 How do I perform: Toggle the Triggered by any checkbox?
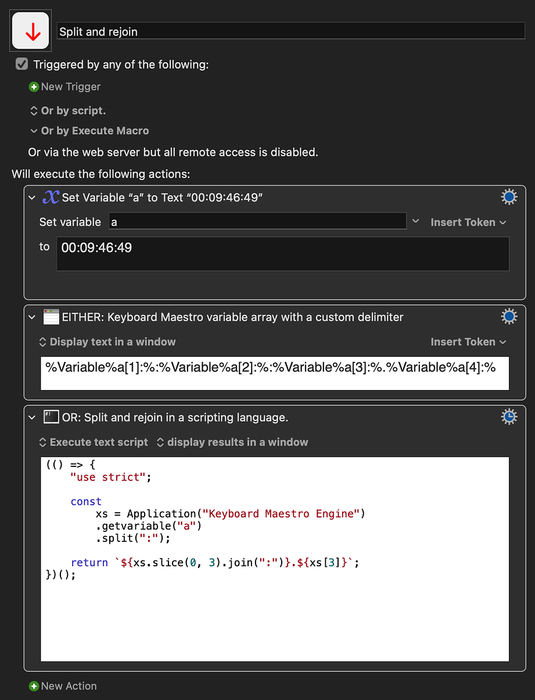(x=21, y=65)
